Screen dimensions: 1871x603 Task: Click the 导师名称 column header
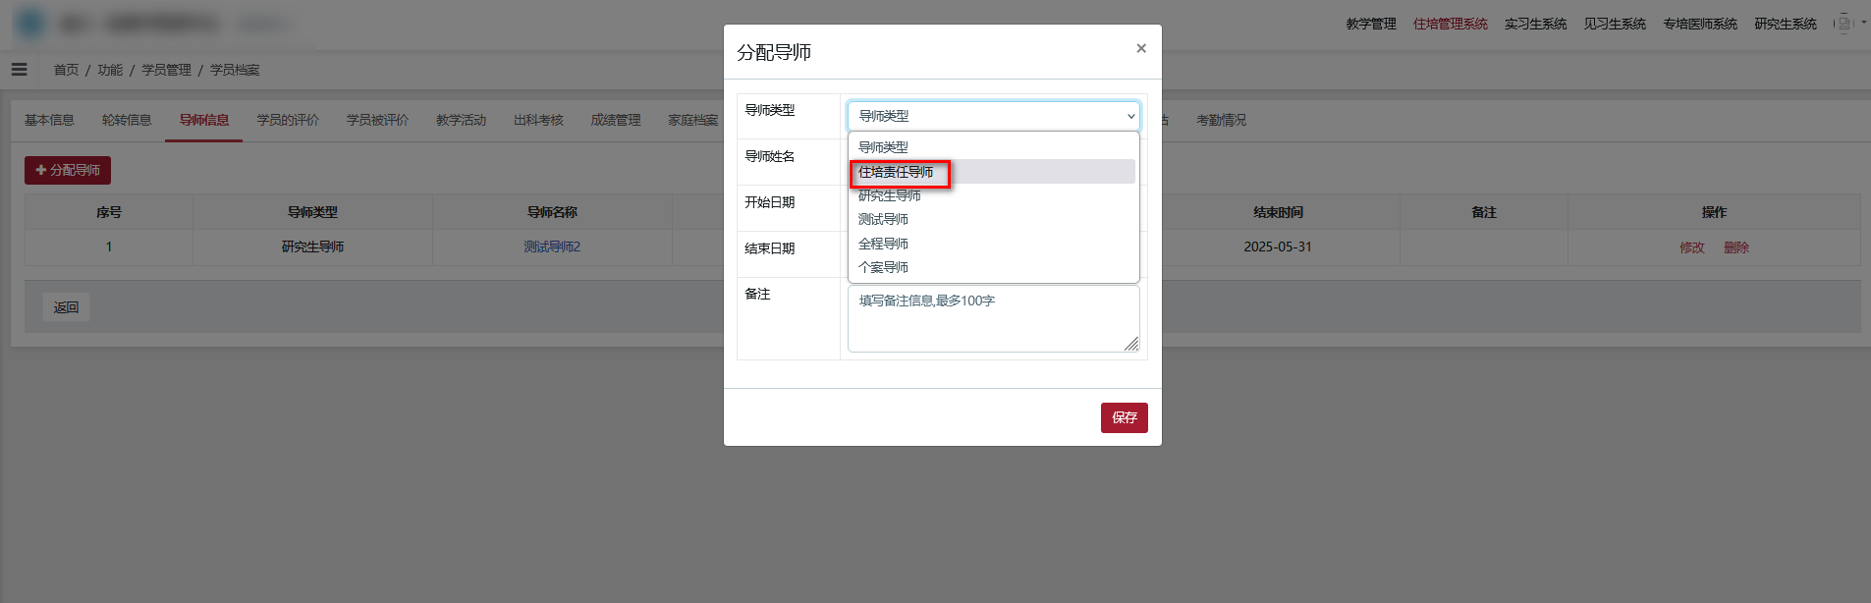(x=552, y=212)
